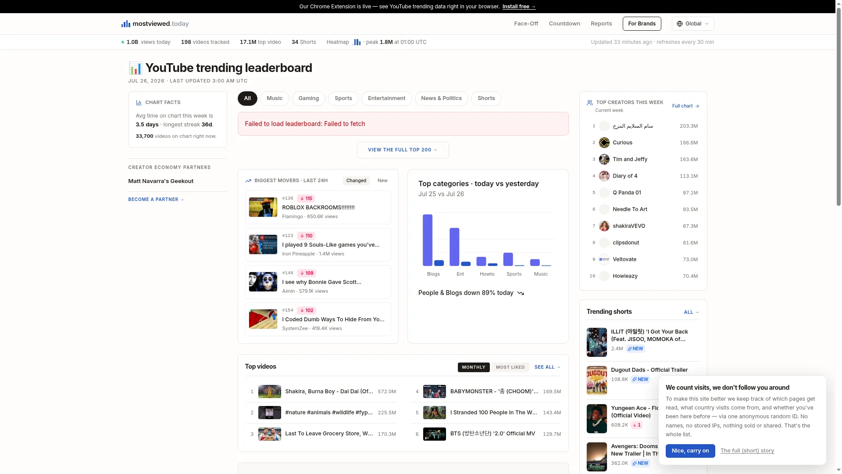Click the Diary of 4 channel avatar
The image size is (842, 474).
604,176
